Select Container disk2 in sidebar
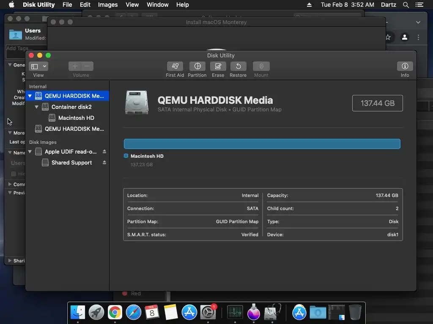The height and width of the screenshot is (324, 433). point(71,107)
